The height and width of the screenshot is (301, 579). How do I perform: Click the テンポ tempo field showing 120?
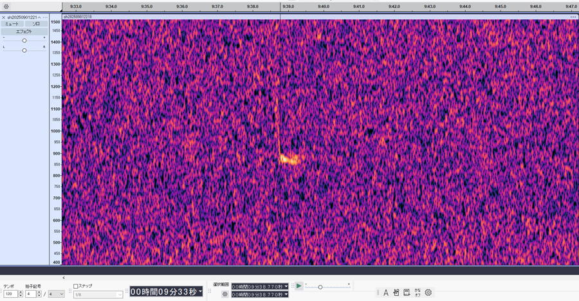tap(10, 294)
